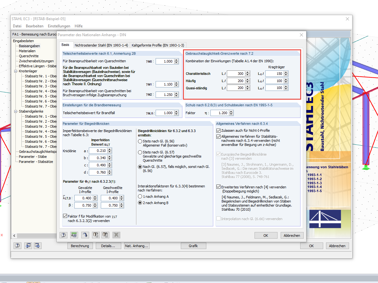This screenshot has height=283, width=378.
Task: Click the γM0 input field
Action: (x=165, y=61)
